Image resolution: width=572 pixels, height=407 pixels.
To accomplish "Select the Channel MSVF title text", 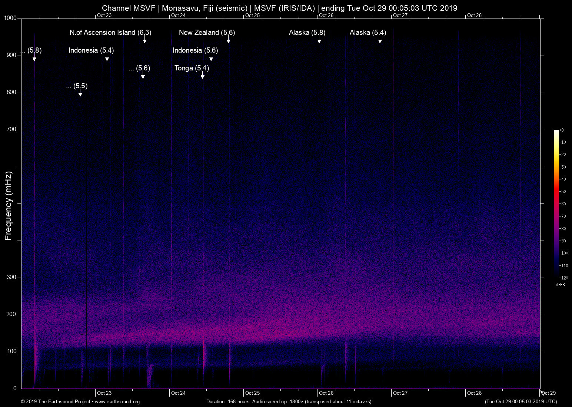I will click(x=280, y=8).
